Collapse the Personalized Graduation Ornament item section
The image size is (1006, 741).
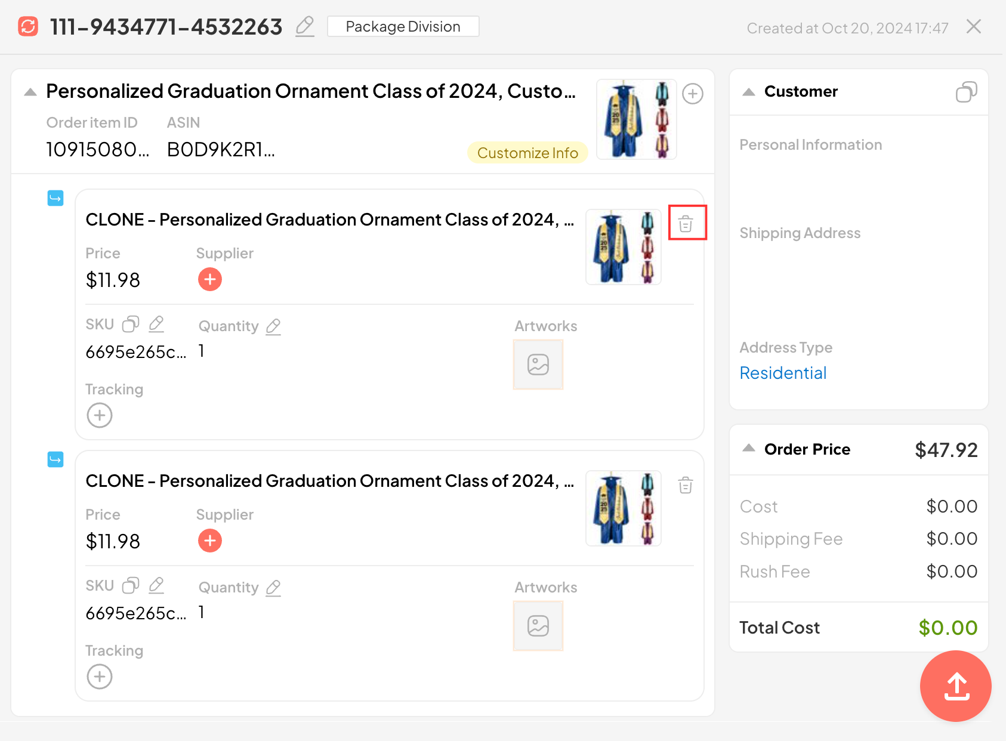[30, 92]
